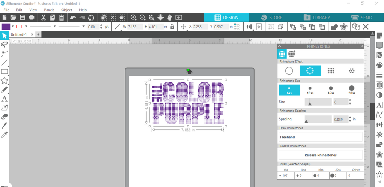Increase rhinestone Size value stepper
Viewport: 384px width, 187px height.
tap(350, 100)
